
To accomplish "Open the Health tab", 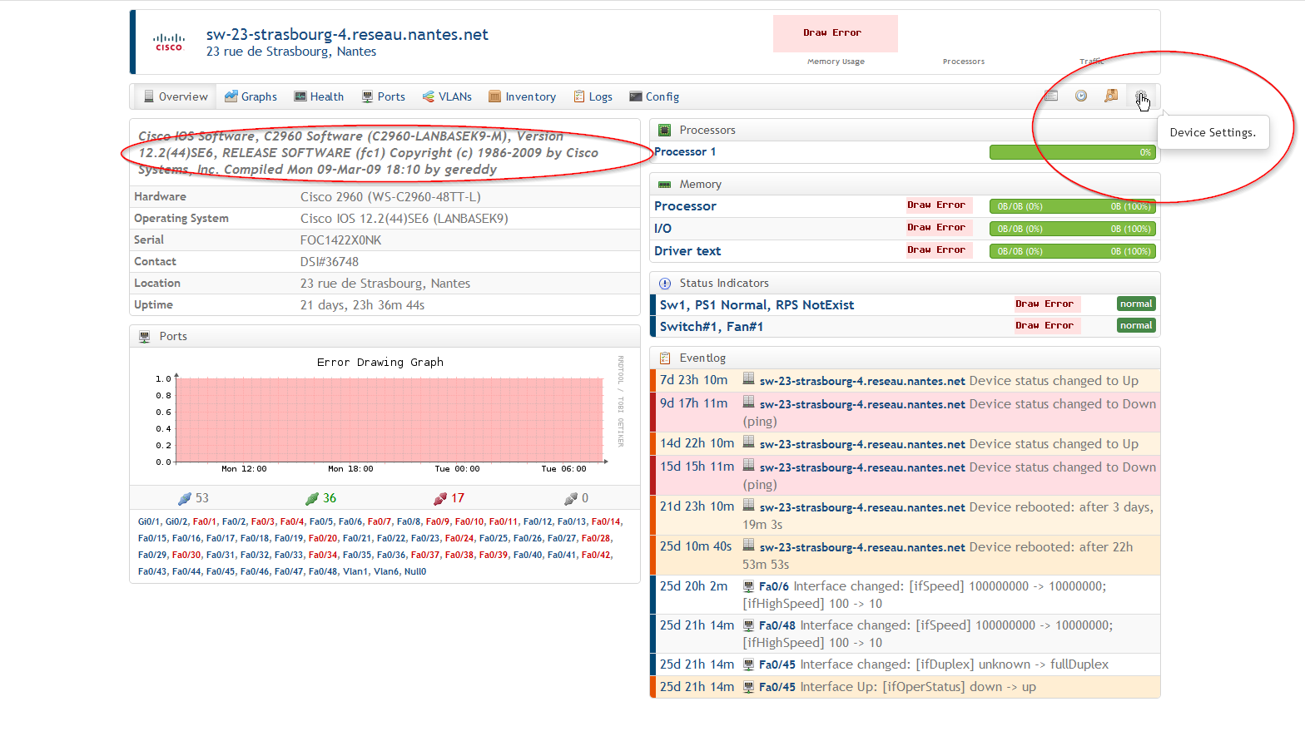I will pyautogui.click(x=319, y=97).
